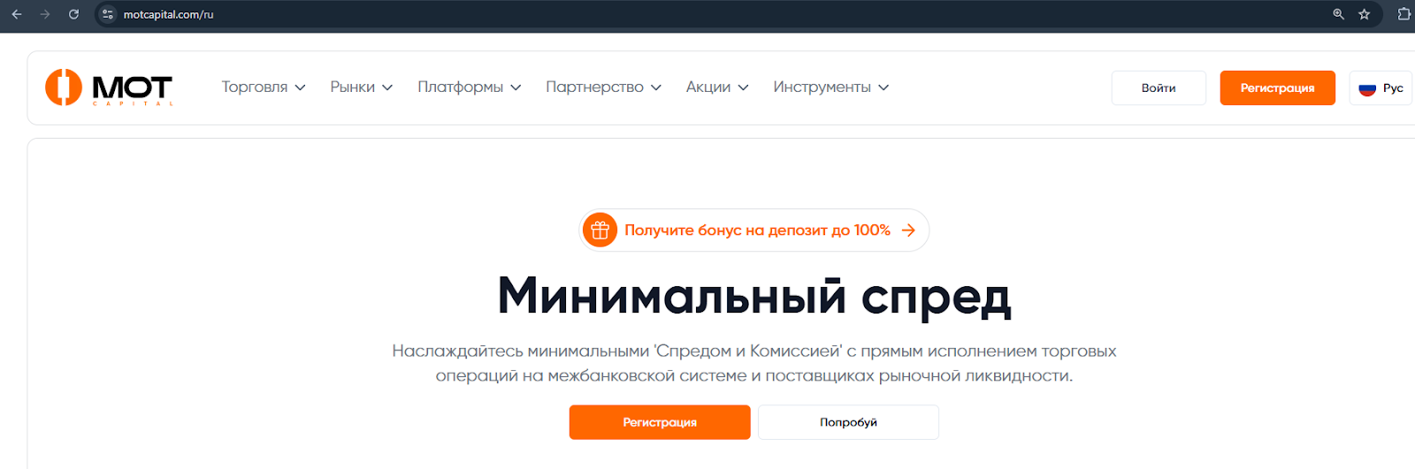Open site information icon in address bar
1415x469 pixels.
pyautogui.click(x=108, y=14)
